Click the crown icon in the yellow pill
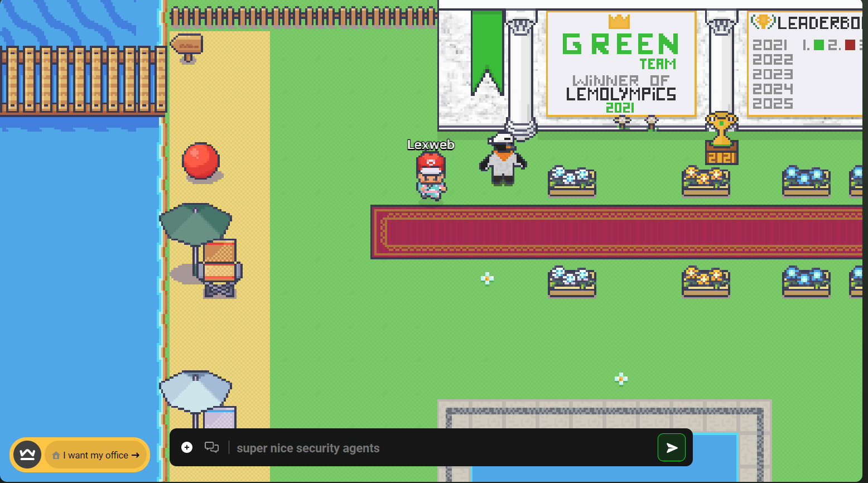Viewport: 868px width, 483px height. (x=27, y=455)
